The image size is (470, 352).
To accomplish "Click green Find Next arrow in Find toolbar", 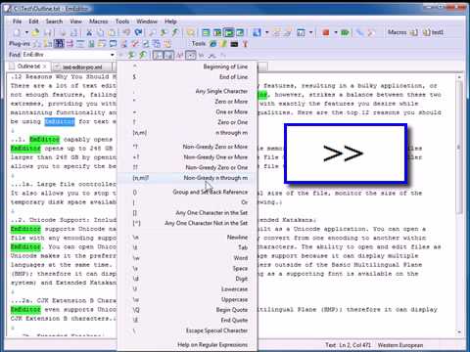I will point(131,55).
